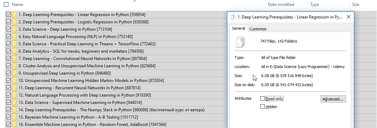Uncheck the Logistic Regression in Python folder checkbox
The image size is (377, 128).
click(9, 22)
